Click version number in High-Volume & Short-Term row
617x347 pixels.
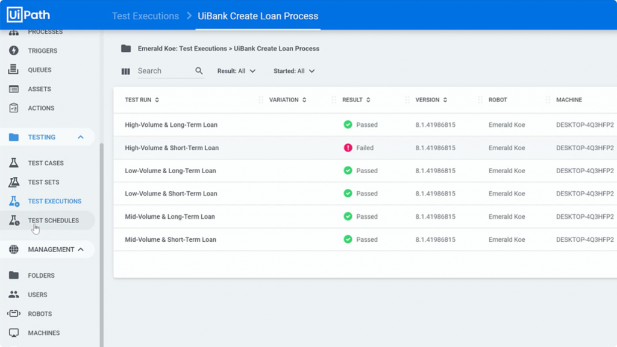click(x=435, y=147)
